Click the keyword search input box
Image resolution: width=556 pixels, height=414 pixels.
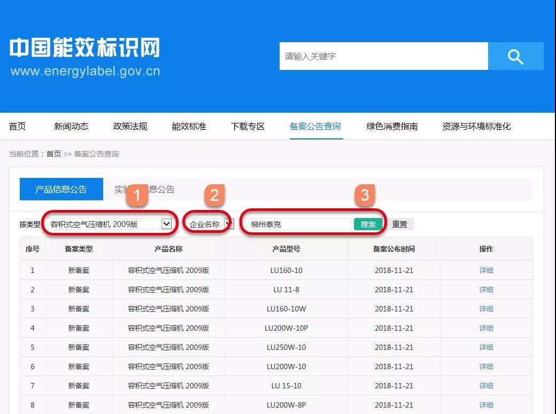tap(383, 56)
